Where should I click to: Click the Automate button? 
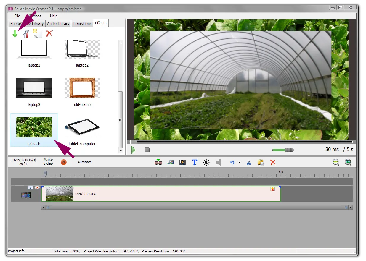[x=85, y=162]
